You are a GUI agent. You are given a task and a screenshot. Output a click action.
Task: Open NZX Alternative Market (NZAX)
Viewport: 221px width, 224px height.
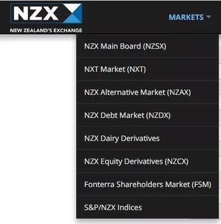click(x=148, y=92)
